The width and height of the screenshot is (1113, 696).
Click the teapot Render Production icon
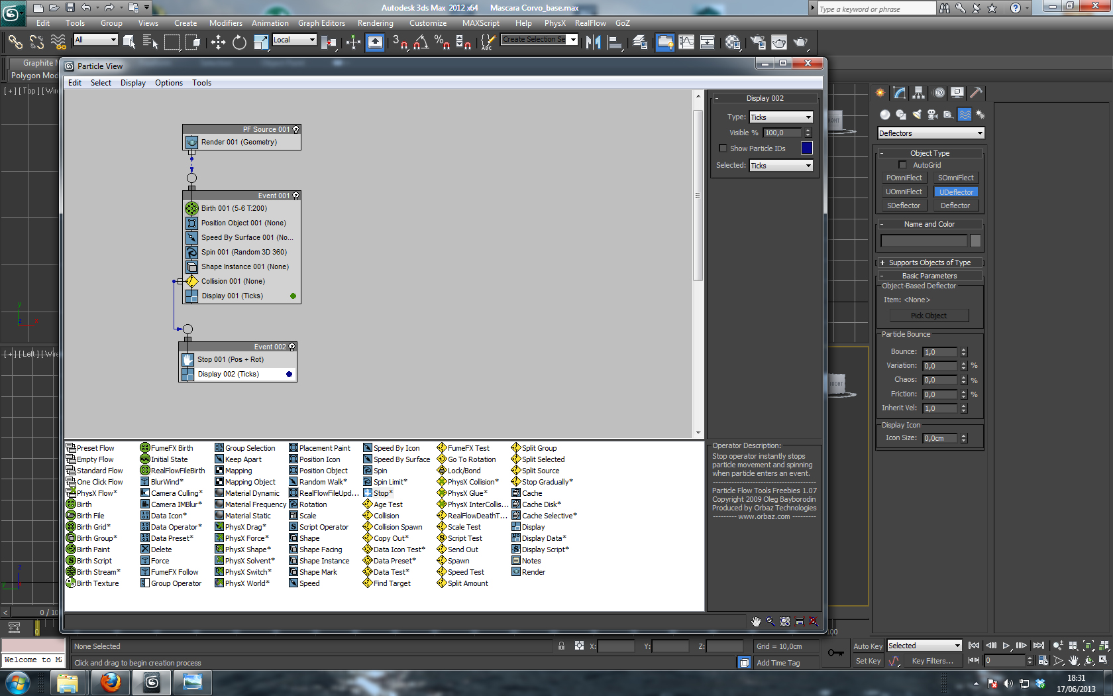(x=801, y=42)
